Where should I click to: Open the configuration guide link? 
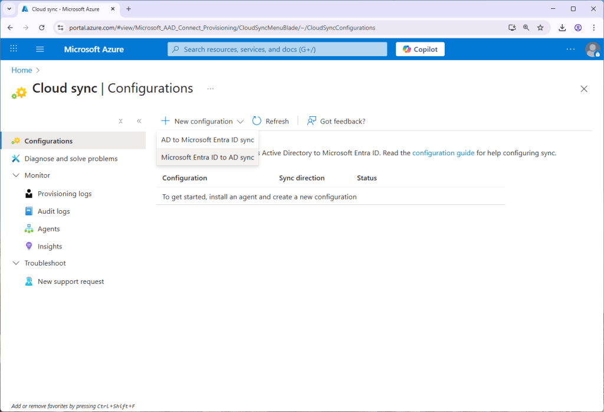coord(443,153)
